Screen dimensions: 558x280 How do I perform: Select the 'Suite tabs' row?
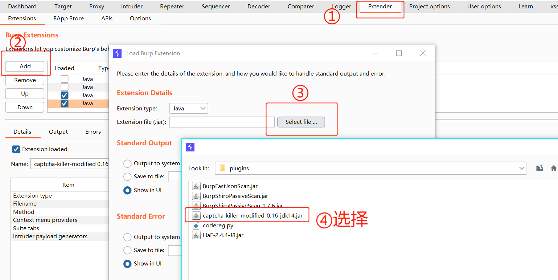(60, 228)
